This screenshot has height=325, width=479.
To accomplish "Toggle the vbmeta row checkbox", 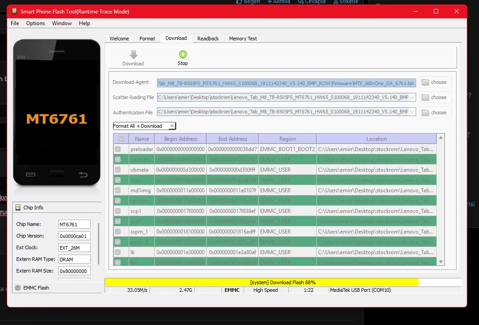I will pos(118,169).
